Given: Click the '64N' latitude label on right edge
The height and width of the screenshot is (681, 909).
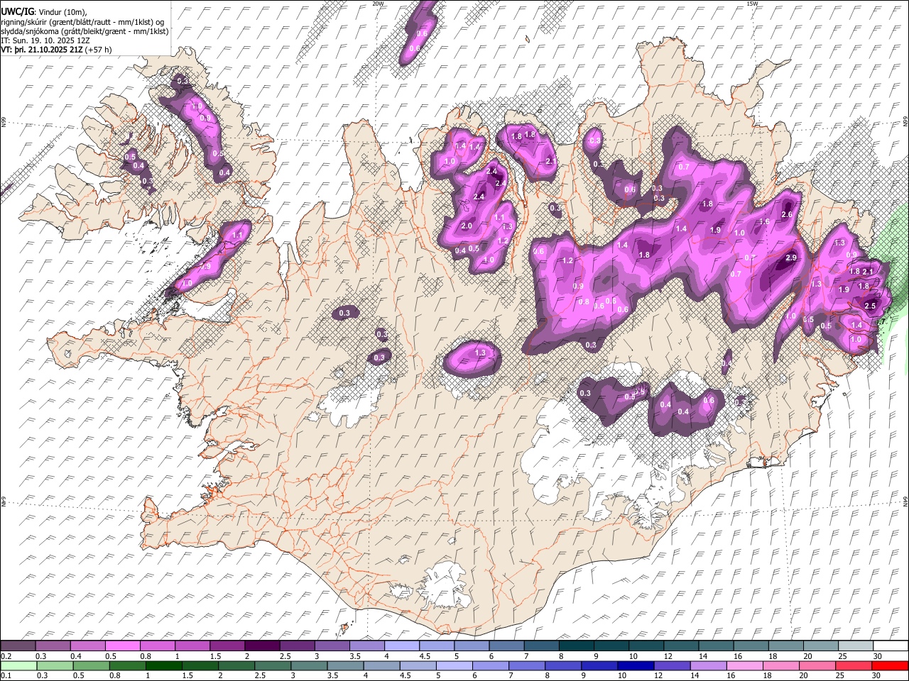Looking at the screenshot, I should [x=905, y=502].
